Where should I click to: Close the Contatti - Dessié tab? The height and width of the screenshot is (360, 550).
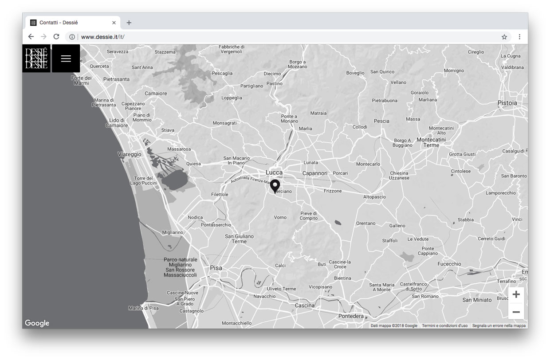(114, 23)
